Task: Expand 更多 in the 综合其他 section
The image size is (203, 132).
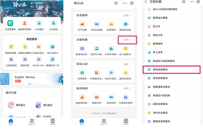Action: 127,89
